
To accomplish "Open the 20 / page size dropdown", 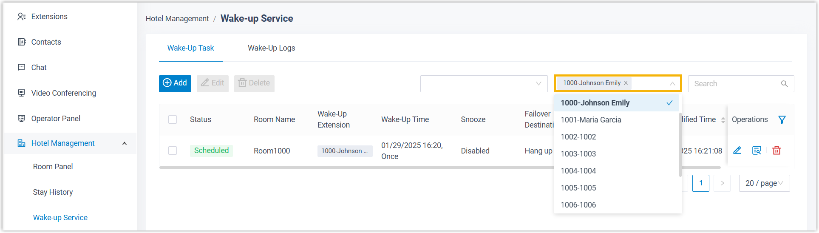I will (x=764, y=184).
